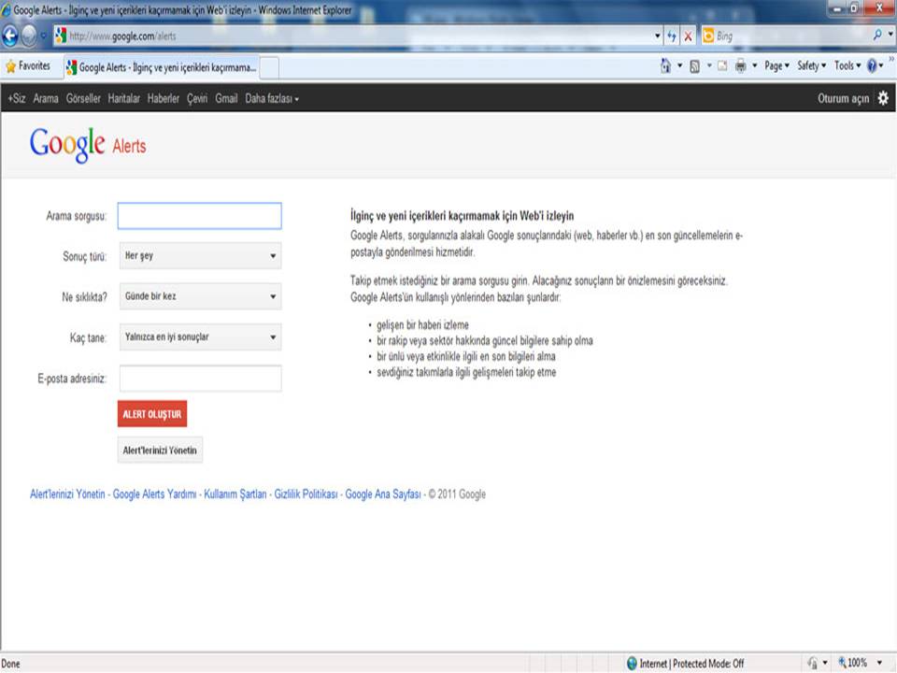
Task: Click the Google Alerts logo
Action: coord(88,145)
